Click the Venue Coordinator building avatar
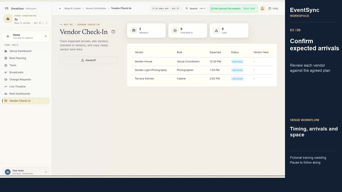Viewport: 342px width, 192px height. click(x=8, y=19)
